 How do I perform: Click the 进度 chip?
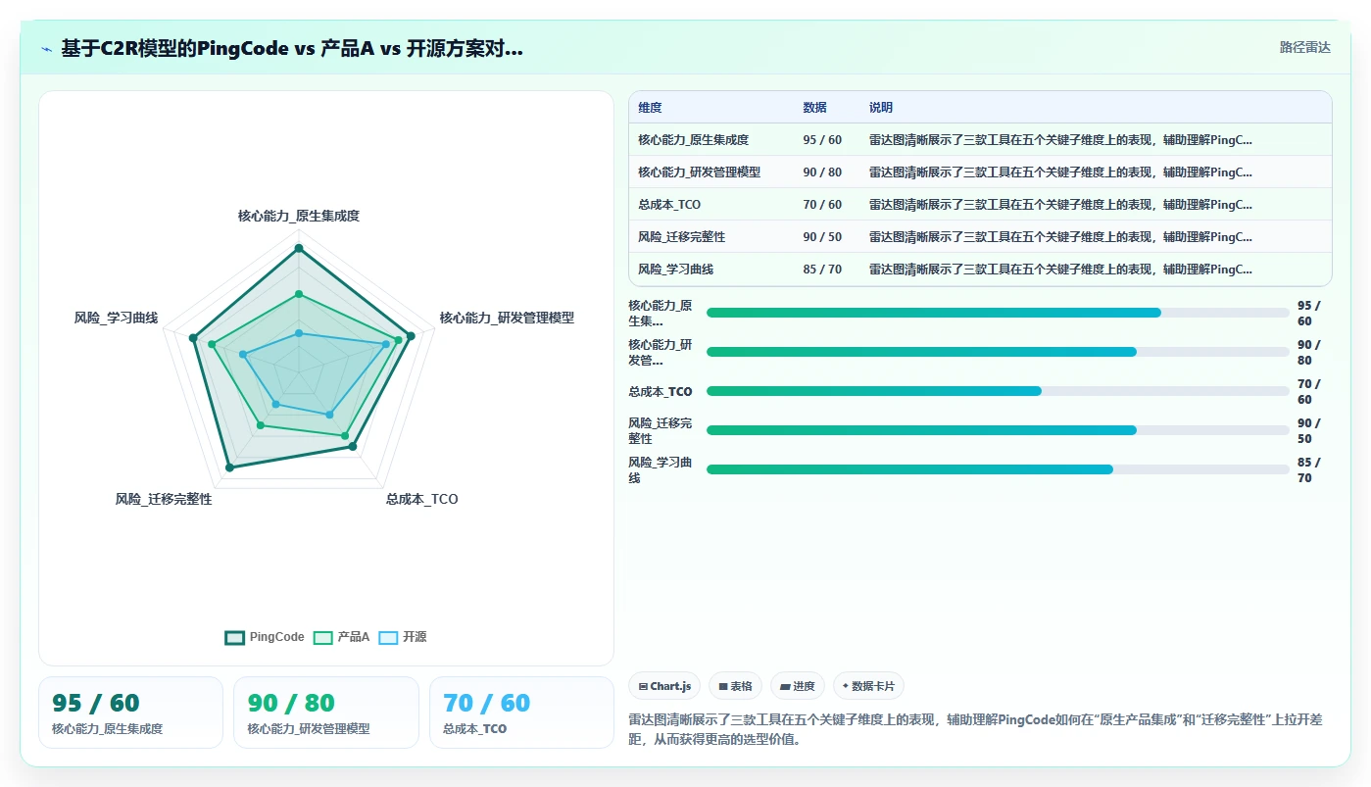(x=798, y=686)
